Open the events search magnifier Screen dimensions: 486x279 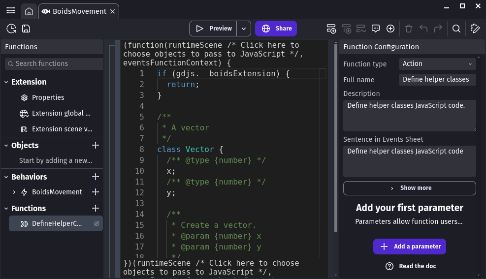click(456, 29)
